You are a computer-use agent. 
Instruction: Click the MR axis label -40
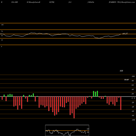tap(133, 107)
